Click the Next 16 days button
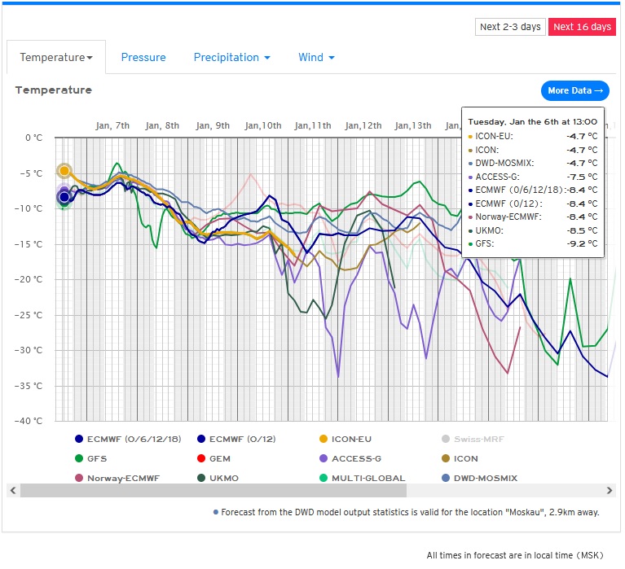The width and height of the screenshot is (625, 569). (x=582, y=27)
